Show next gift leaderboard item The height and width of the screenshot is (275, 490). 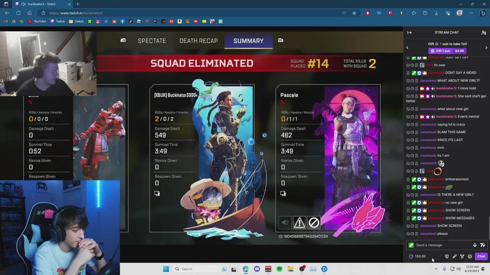(486, 48)
